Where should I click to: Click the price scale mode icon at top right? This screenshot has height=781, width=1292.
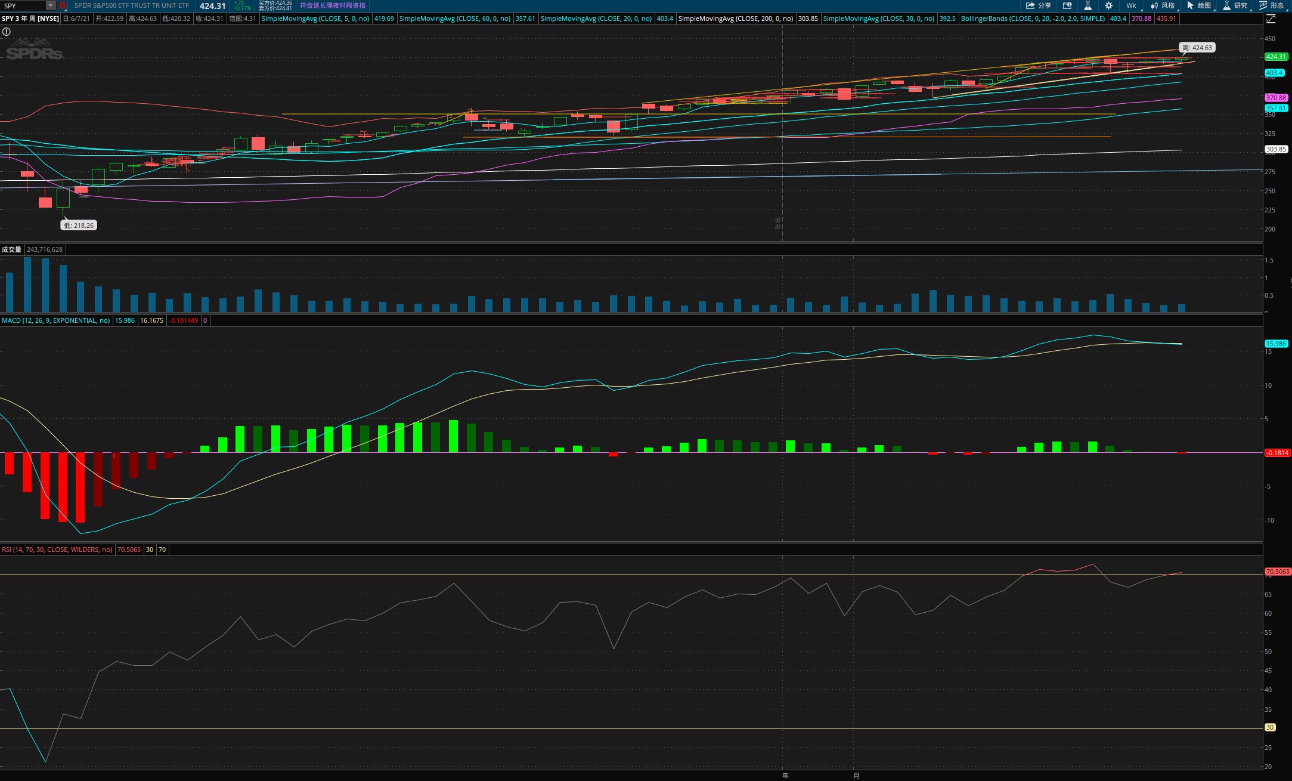(x=1271, y=18)
